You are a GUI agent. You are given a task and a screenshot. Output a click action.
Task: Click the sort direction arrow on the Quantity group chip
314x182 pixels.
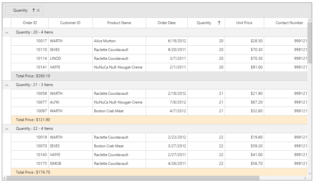click(34, 10)
